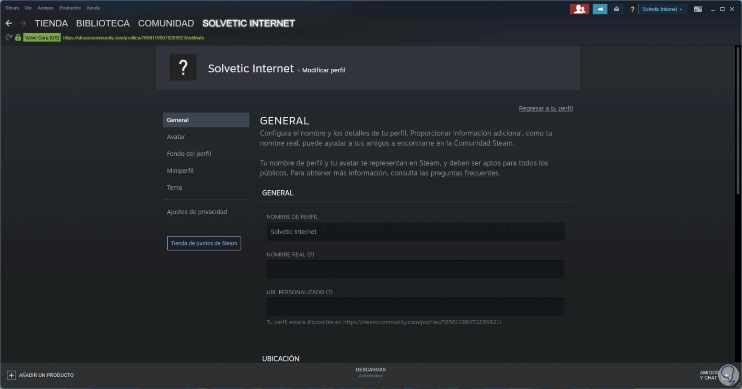Open the Productos menu
742x389 pixels.
[x=70, y=8]
